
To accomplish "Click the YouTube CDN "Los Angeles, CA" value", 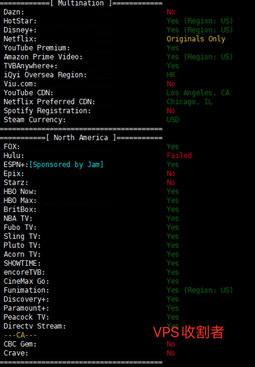I will pos(198,93).
